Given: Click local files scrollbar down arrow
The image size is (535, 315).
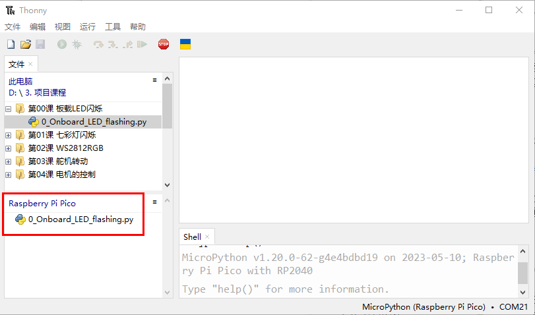Looking at the screenshot, I should click(167, 185).
